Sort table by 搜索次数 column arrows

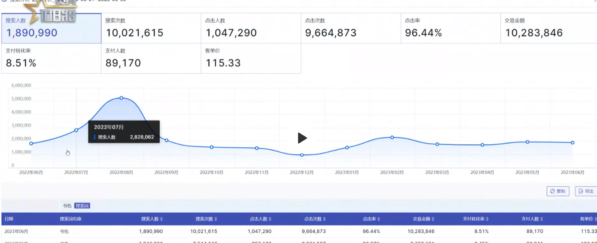click(x=216, y=219)
